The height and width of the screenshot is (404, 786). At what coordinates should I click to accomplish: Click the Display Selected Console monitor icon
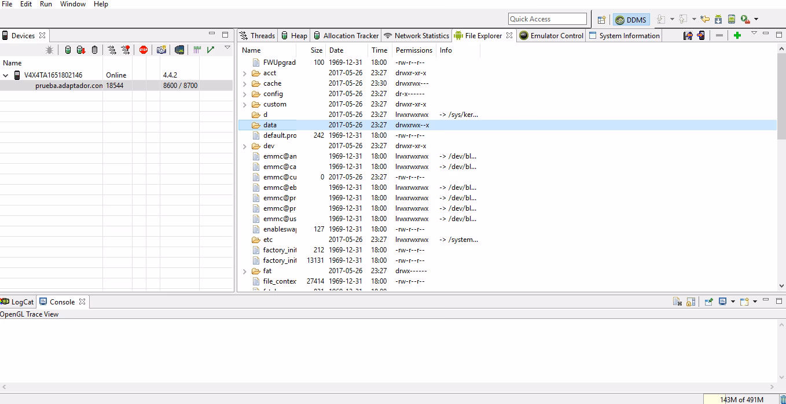click(x=722, y=302)
